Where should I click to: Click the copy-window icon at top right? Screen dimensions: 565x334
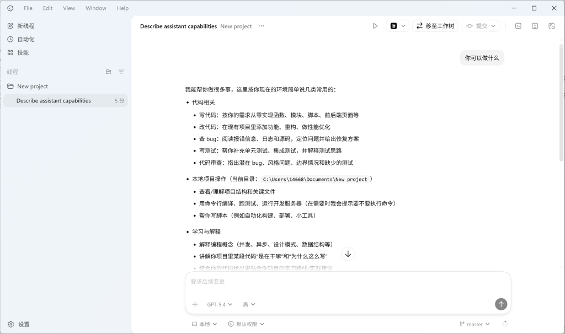pyautogui.click(x=552, y=26)
